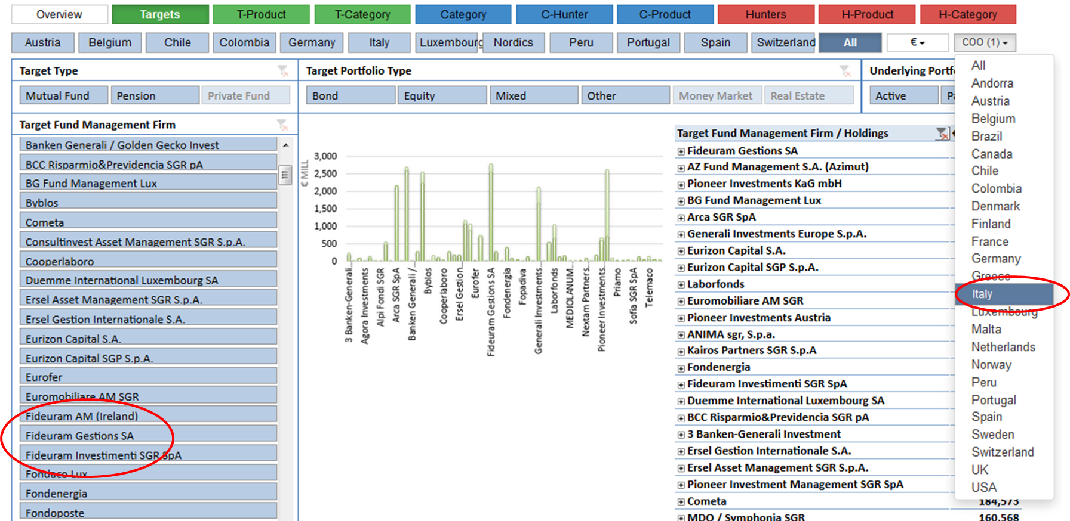Select Cooperlaboro in the firm list
This screenshot has width=1070, height=521.
(149, 259)
